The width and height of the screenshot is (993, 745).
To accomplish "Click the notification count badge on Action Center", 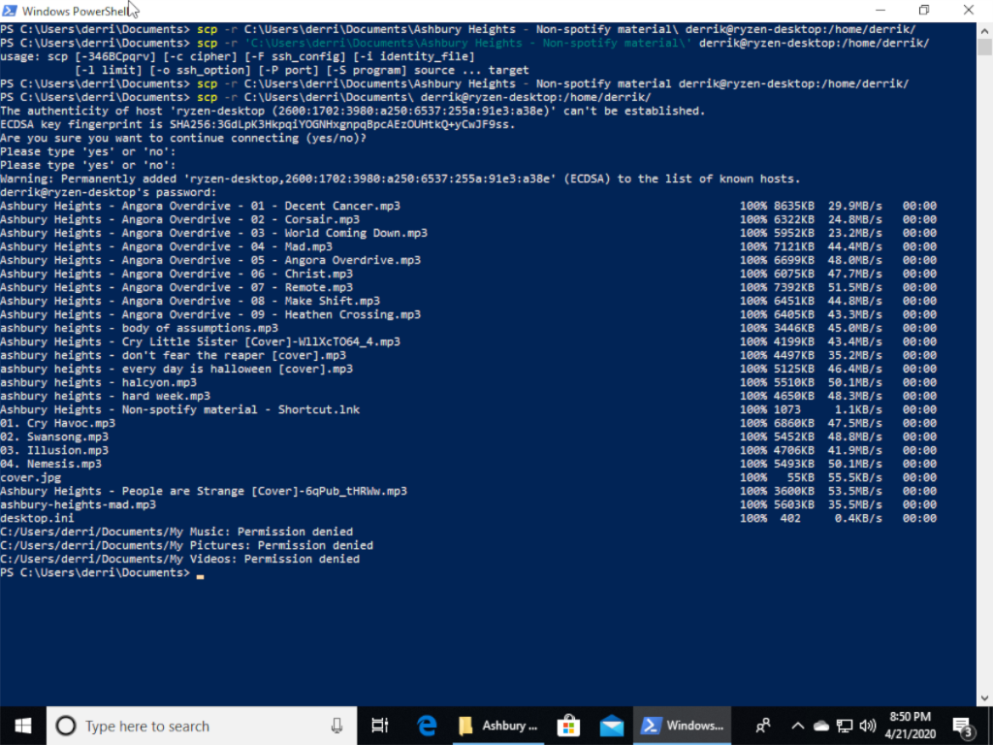I will 969,732.
